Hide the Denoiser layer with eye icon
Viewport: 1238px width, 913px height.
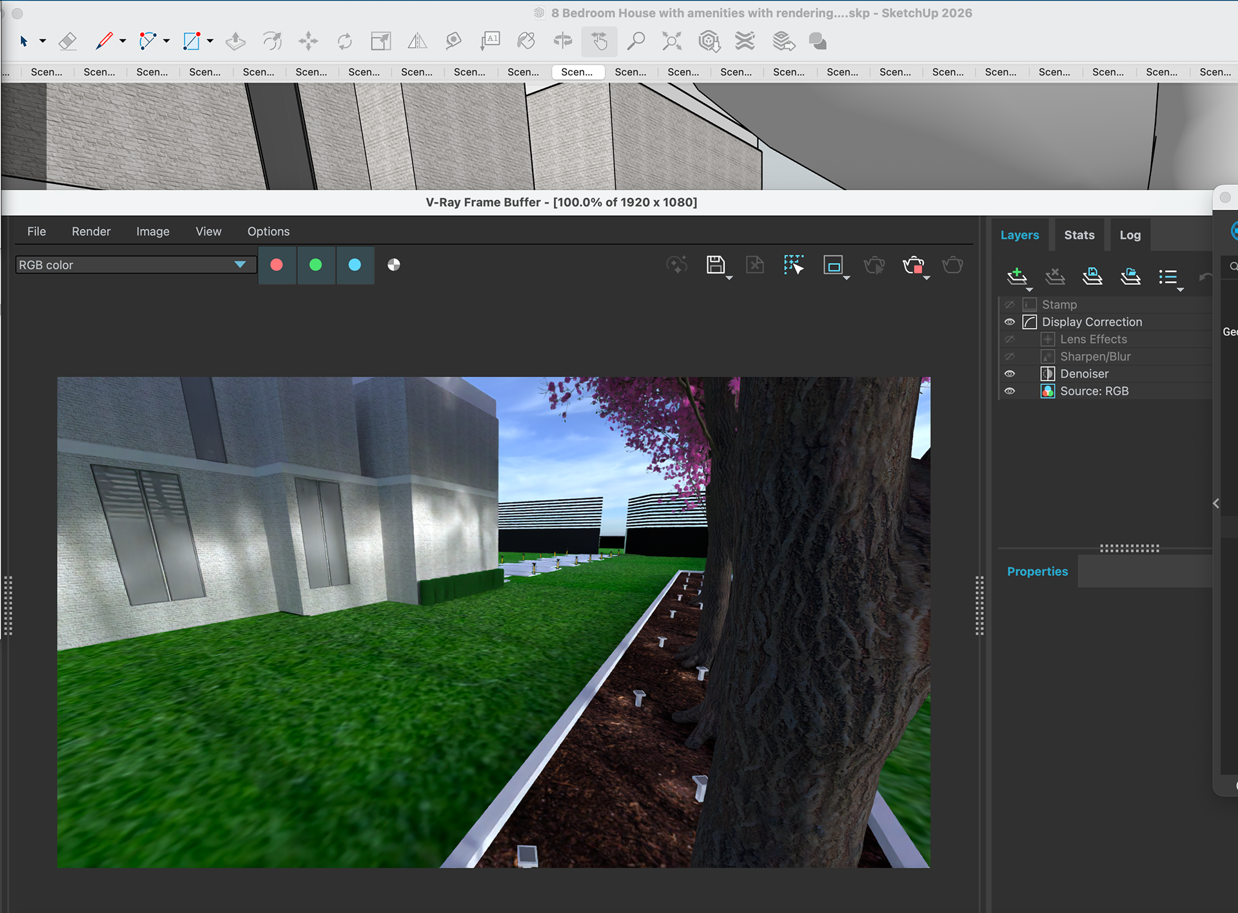(1010, 374)
